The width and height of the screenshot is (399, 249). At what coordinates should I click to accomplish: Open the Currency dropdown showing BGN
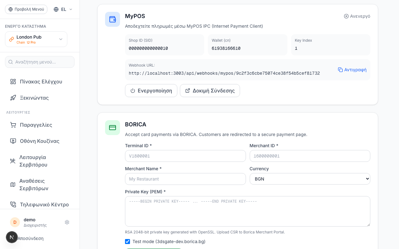310,179
